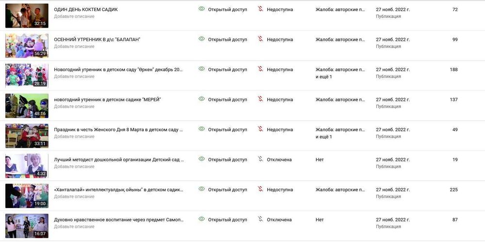The image size is (485, 242).
Task: View copyright claim for ОСЕННИЙ УТРЕННИК video
Action: click(340, 40)
